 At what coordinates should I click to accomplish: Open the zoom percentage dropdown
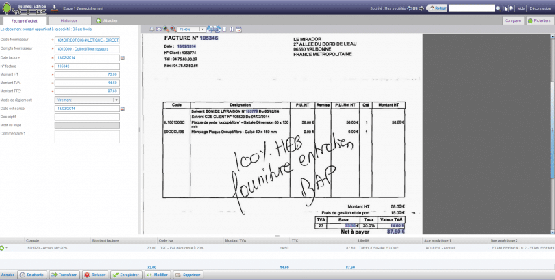pyautogui.click(x=203, y=29)
